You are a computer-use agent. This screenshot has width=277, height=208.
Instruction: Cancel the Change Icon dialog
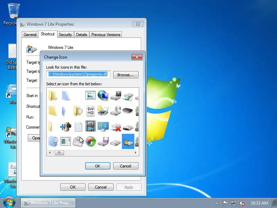click(126, 166)
